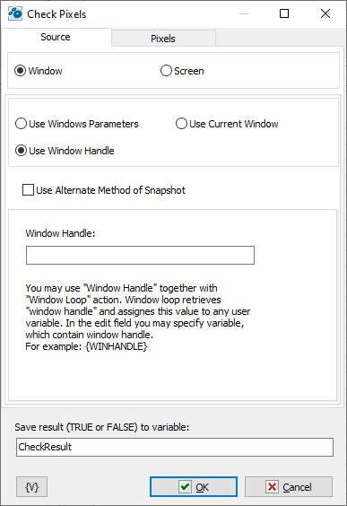Select the Use Window Handle radio button
This screenshot has height=506, width=347.
point(65,151)
